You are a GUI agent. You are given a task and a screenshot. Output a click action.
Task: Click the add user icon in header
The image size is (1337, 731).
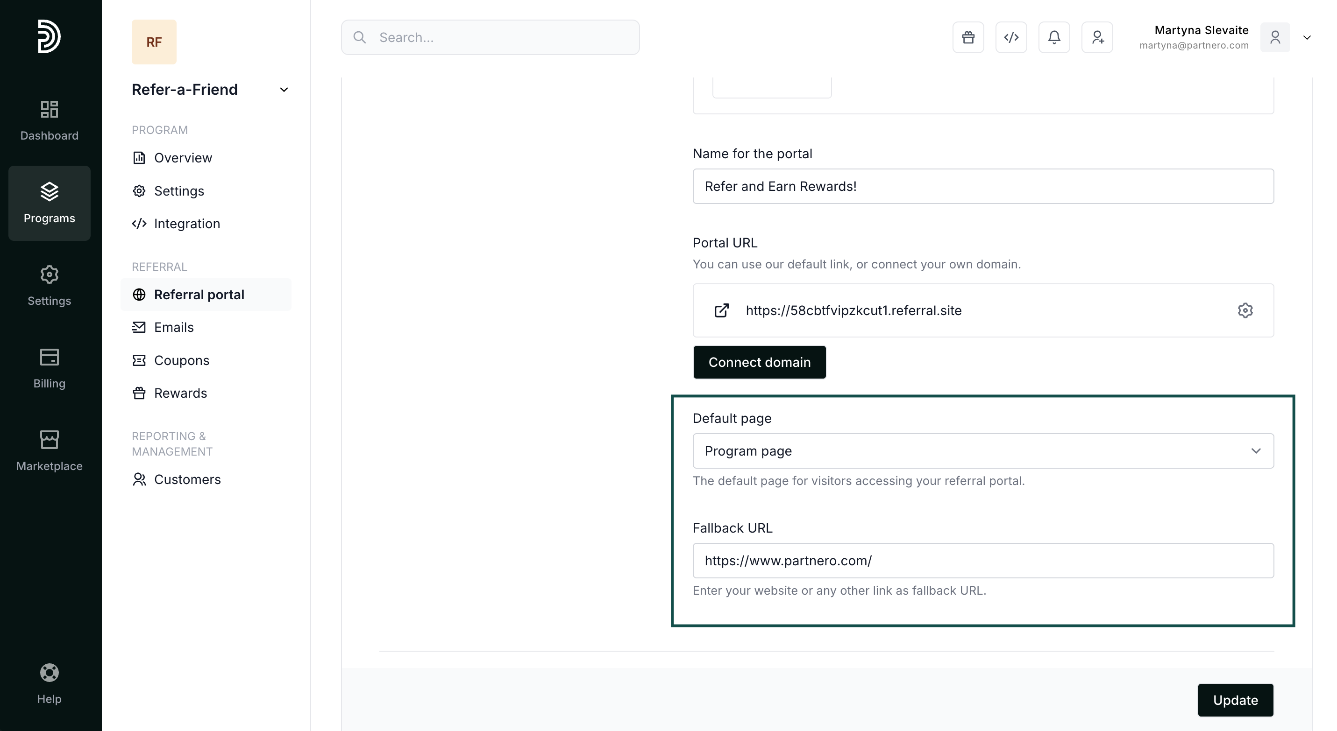point(1097,37)
